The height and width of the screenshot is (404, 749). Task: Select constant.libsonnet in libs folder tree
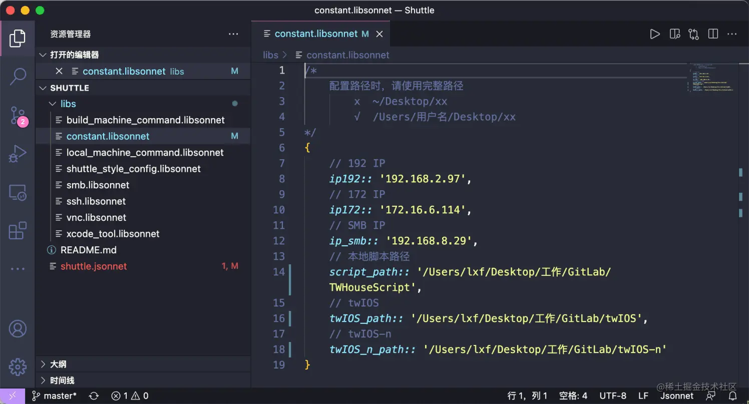click(143, 136)
